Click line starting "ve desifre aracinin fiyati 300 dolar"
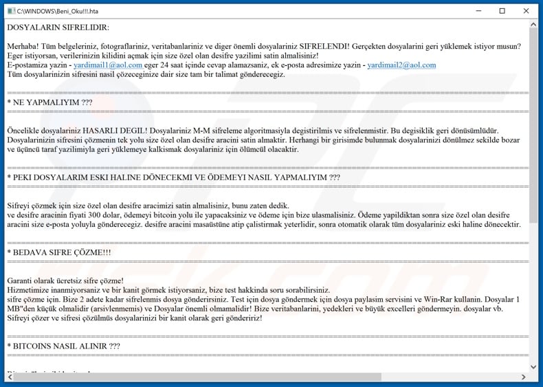 click(x=258, y=214)
